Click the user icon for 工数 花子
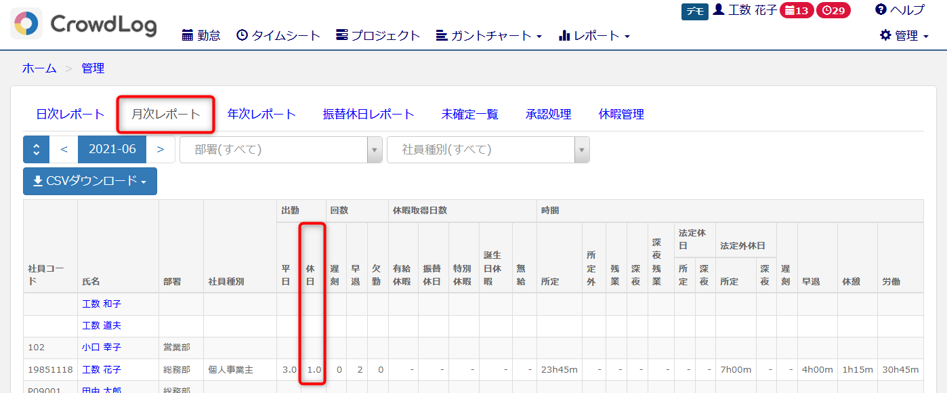The width and height of the screenshot is (947, 393). click(x=719, y=9)
